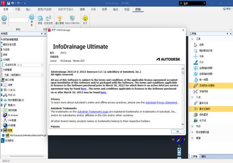Collapse the Inflow group in toolbox

pyautogui.click(x=192, y=97)
